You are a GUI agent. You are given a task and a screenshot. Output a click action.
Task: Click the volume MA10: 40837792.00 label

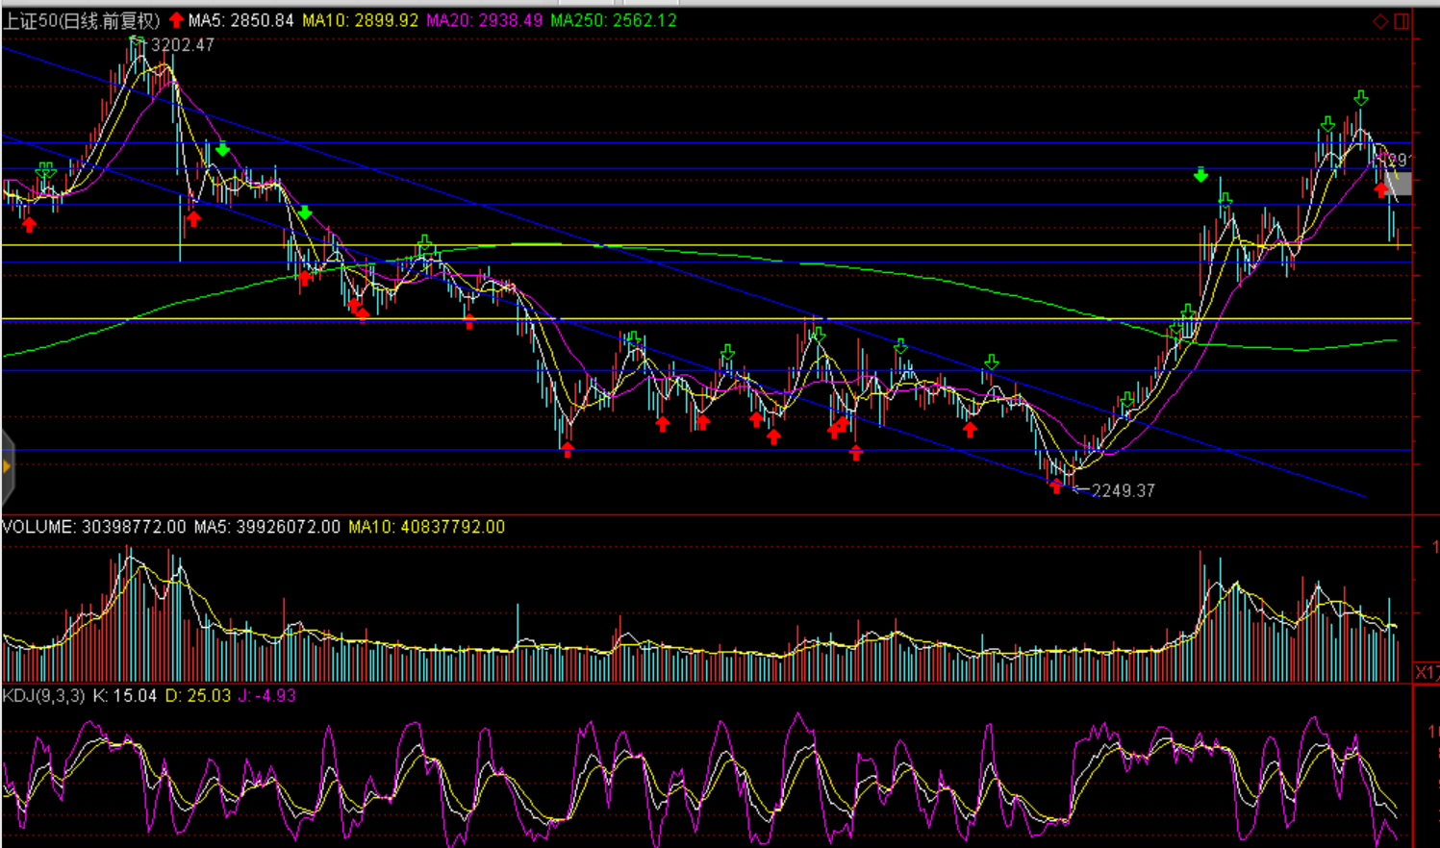(426, 527)
